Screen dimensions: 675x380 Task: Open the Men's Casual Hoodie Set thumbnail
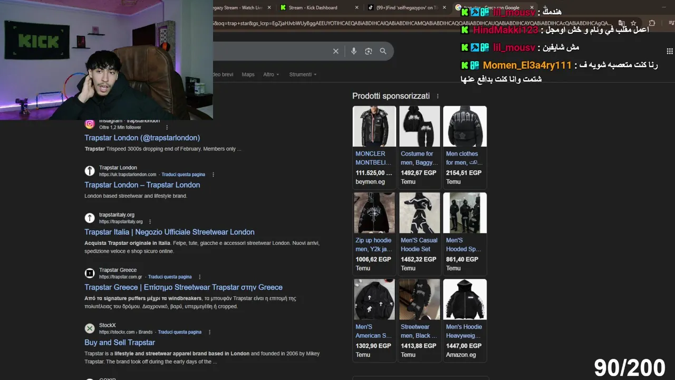point(419,213)
